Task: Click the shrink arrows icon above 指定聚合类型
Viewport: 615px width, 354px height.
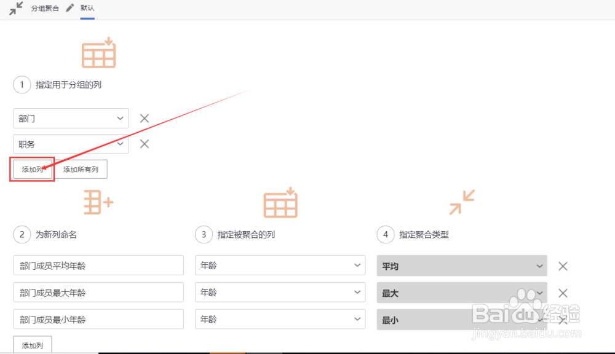Action: 462,203
